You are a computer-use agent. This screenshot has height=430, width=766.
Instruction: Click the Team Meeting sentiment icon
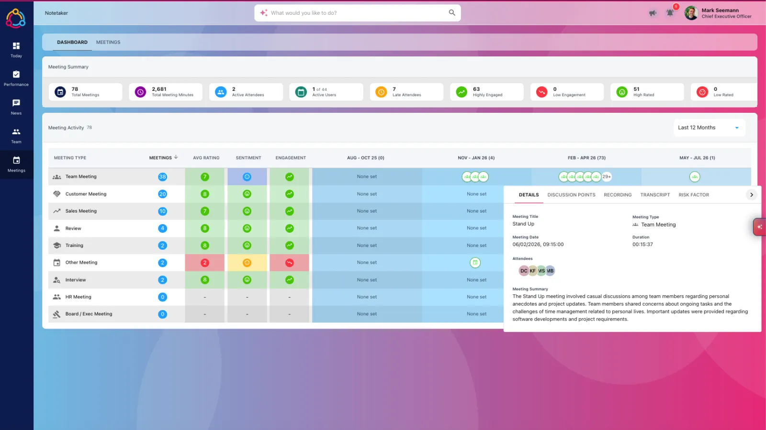[247, 177]
